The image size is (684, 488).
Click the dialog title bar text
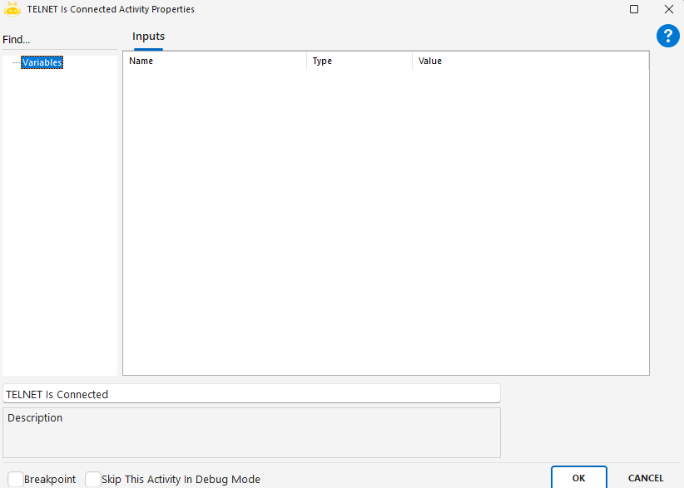pos(111,9)
